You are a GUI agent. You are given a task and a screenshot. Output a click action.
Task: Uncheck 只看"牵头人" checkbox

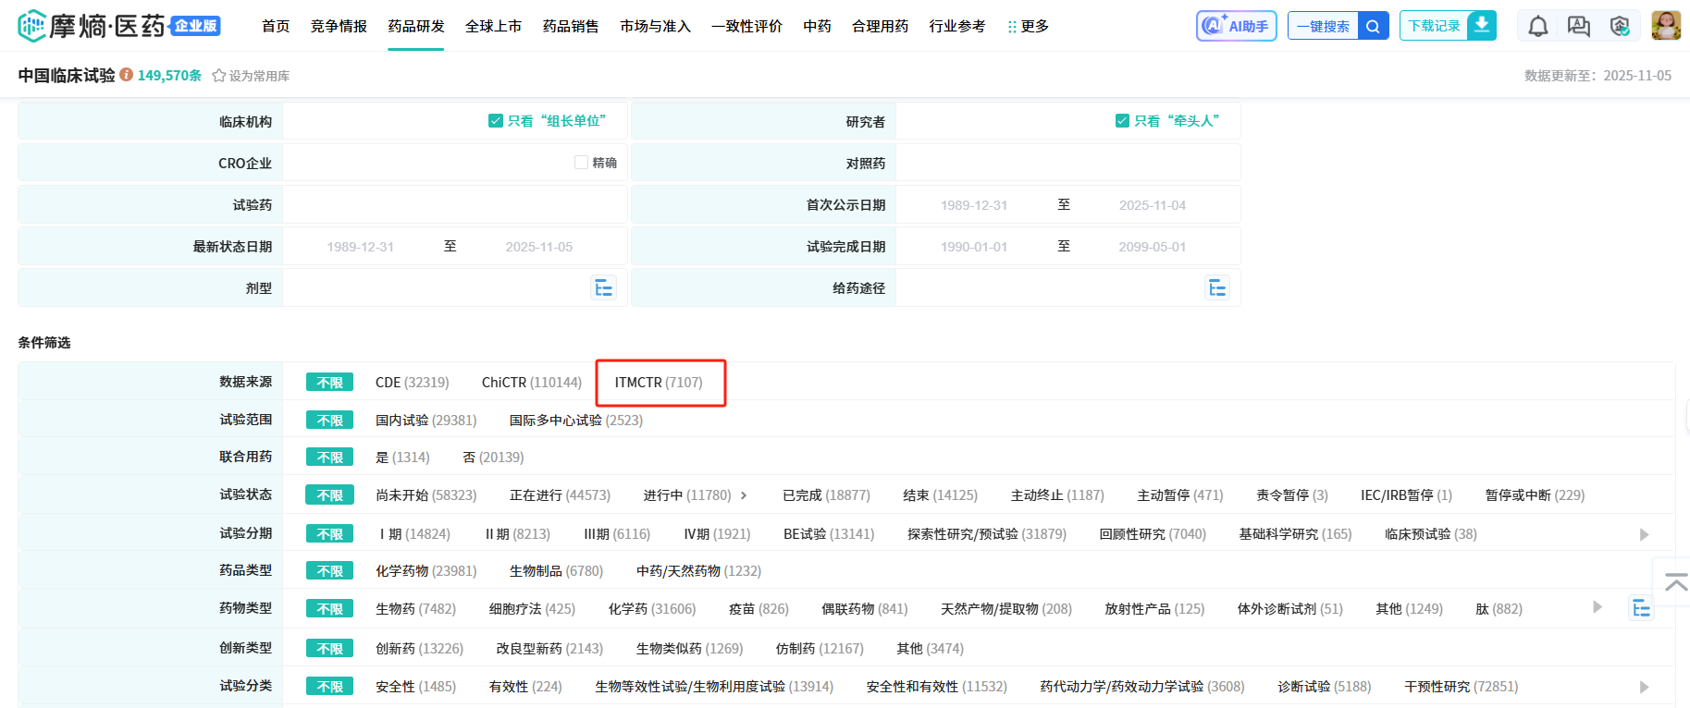pyautogui.click(x=1122, y=121)
